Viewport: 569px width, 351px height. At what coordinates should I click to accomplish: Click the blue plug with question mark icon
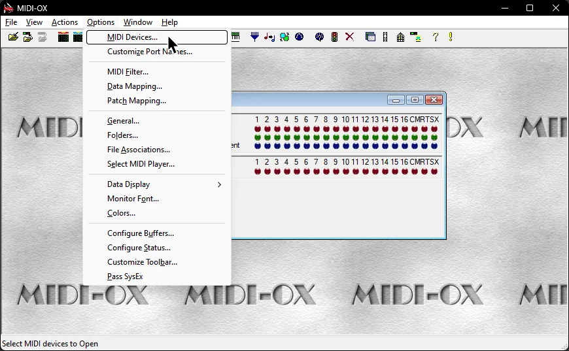[319, 37]
